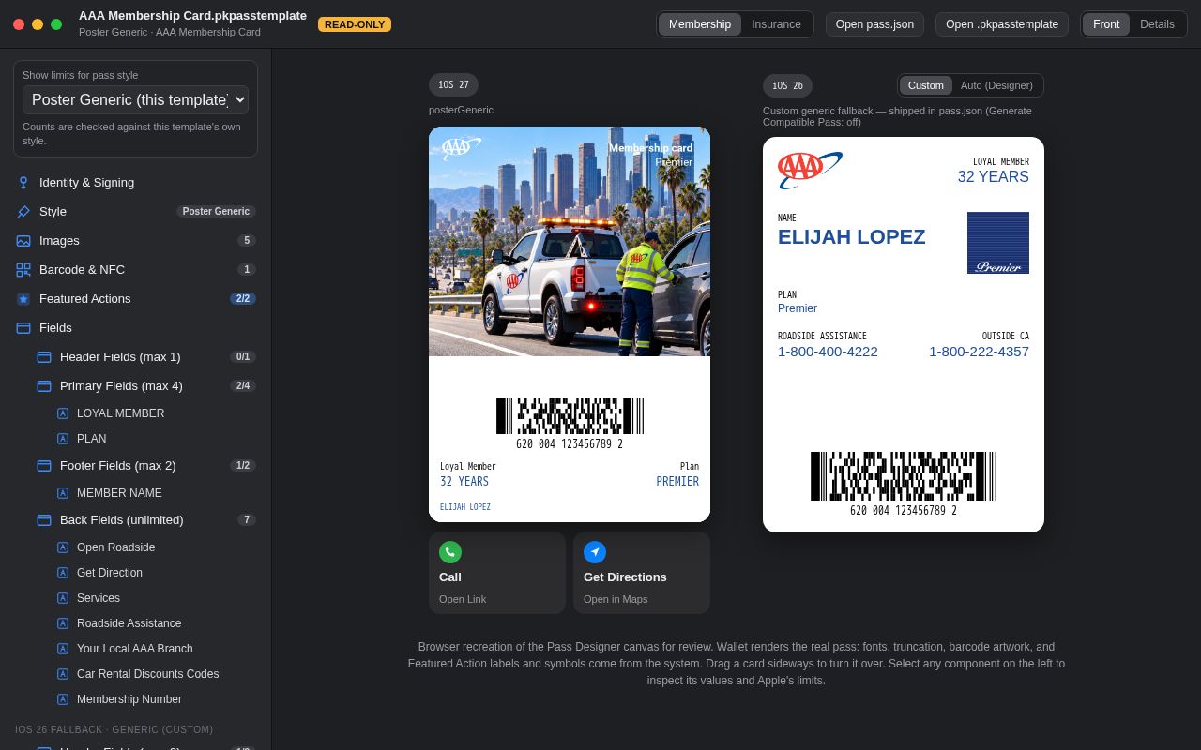Click the Fields card icon
The width and height of the screenshot is (1201, 750).
point(23,328)
